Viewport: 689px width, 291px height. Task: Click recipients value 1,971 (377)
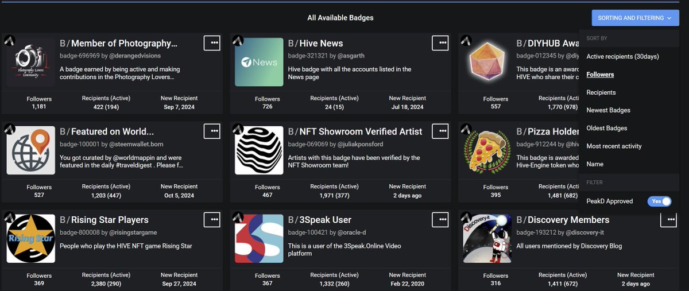pos(334,195)
